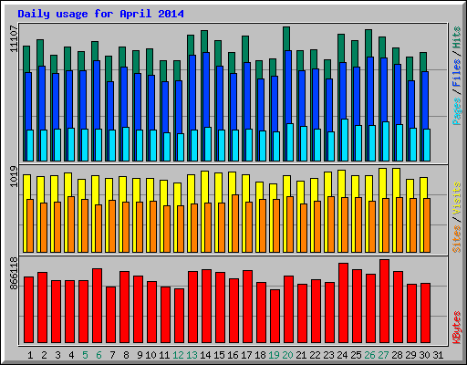Click weekend day 26 label
Image resolution: width=467 pixels, height=365 pixels.
[x=369, y=355]
